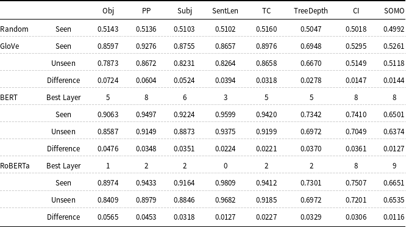Click the BERT row label
Viewport: 406px width, 227px height.
click(9, 98)
